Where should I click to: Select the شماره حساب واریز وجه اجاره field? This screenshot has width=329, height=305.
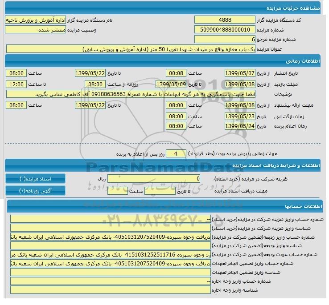[111, 281]
